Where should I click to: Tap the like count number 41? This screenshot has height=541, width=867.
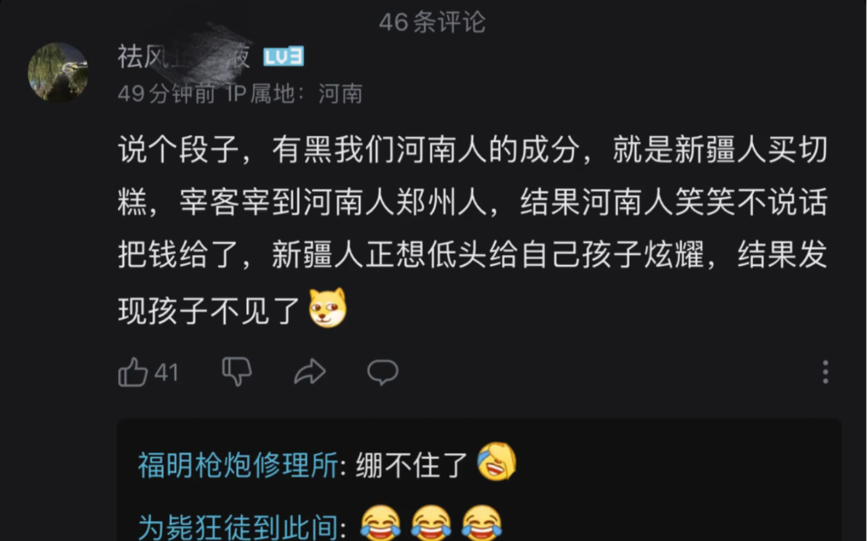[166, 373]
